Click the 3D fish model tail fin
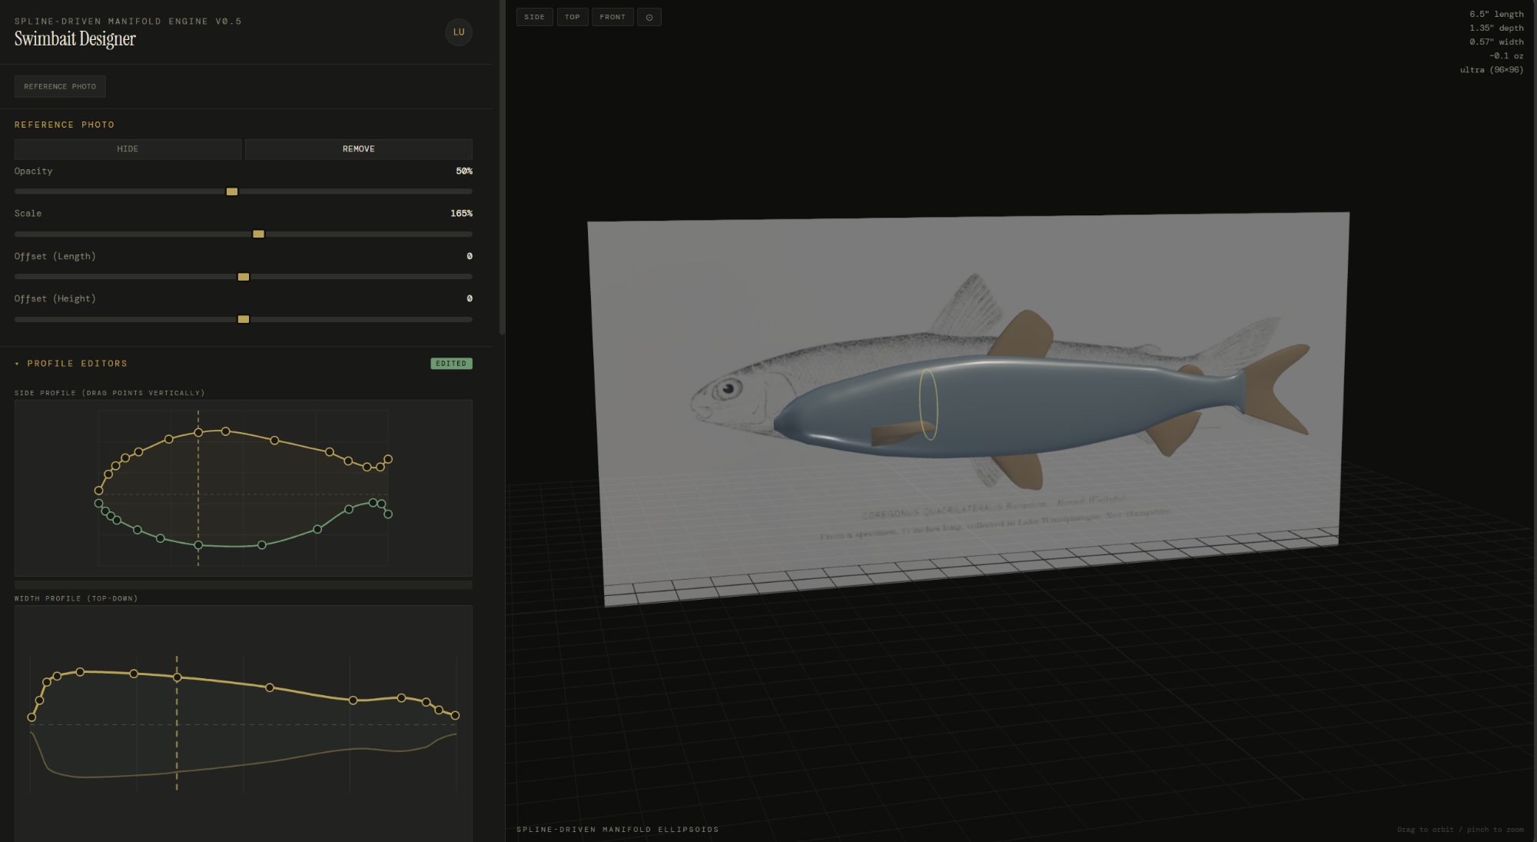Image resolution: width=1537 pixels, height=842 pixels. (x=1276, y=388)
